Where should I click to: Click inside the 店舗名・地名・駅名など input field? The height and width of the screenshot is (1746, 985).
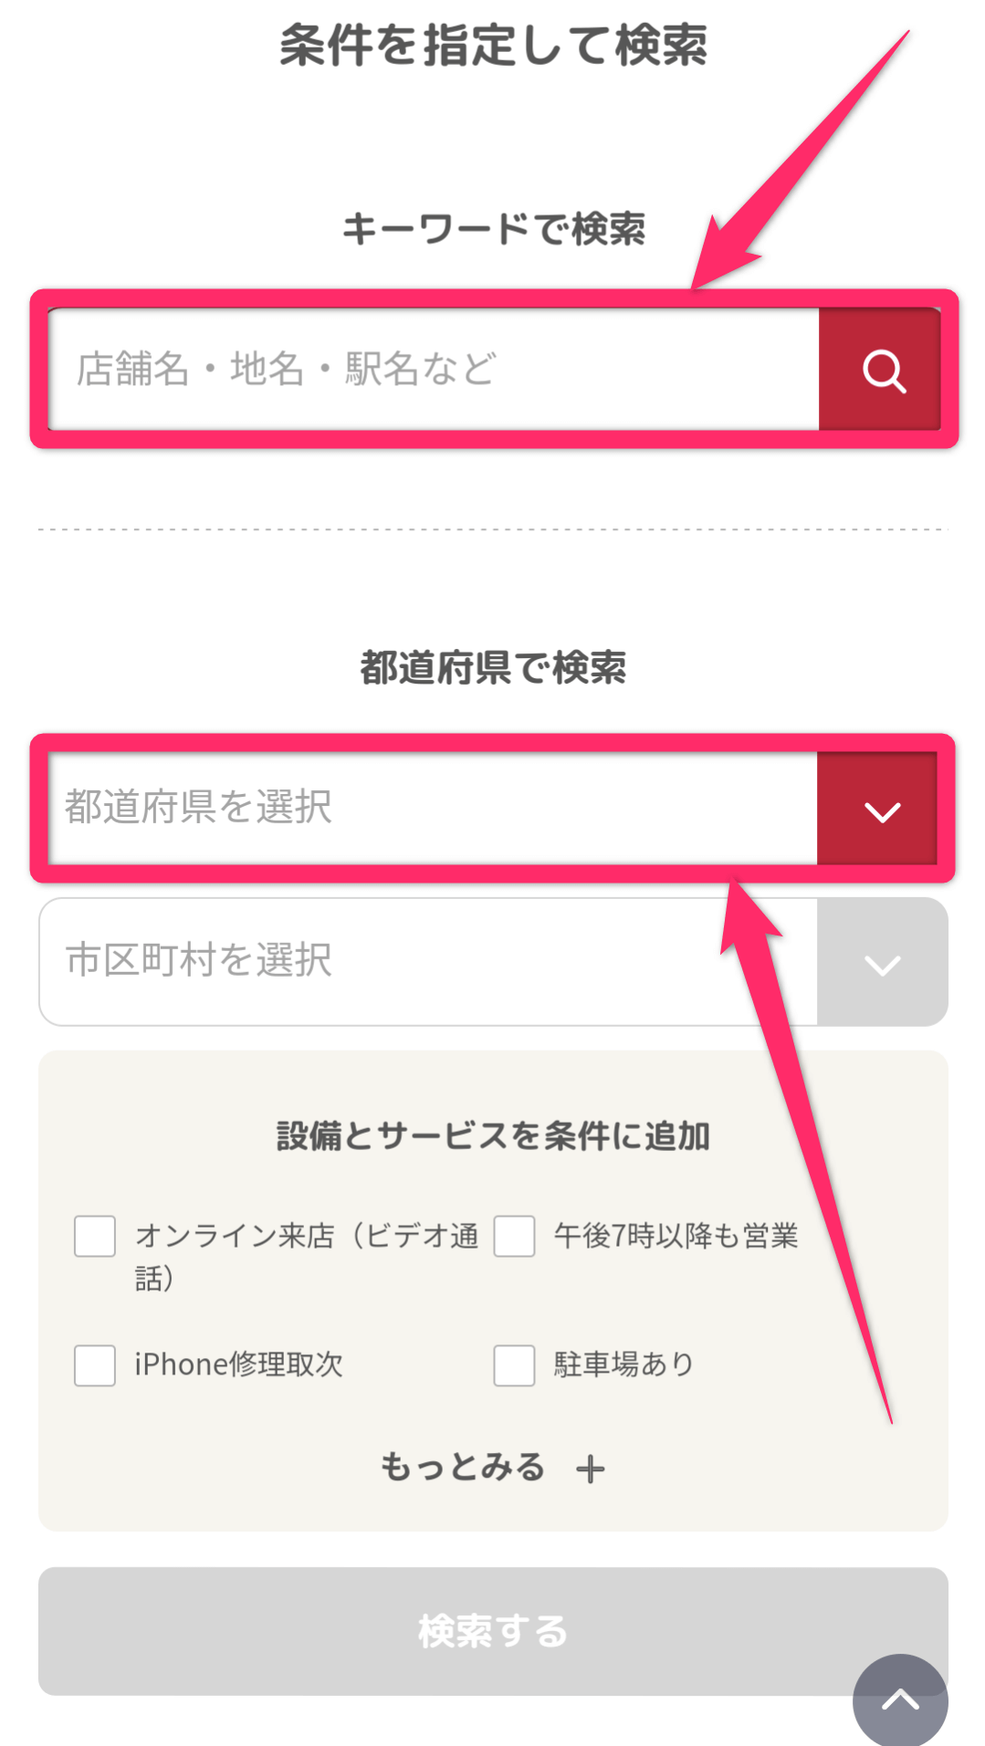coord(429,369)
